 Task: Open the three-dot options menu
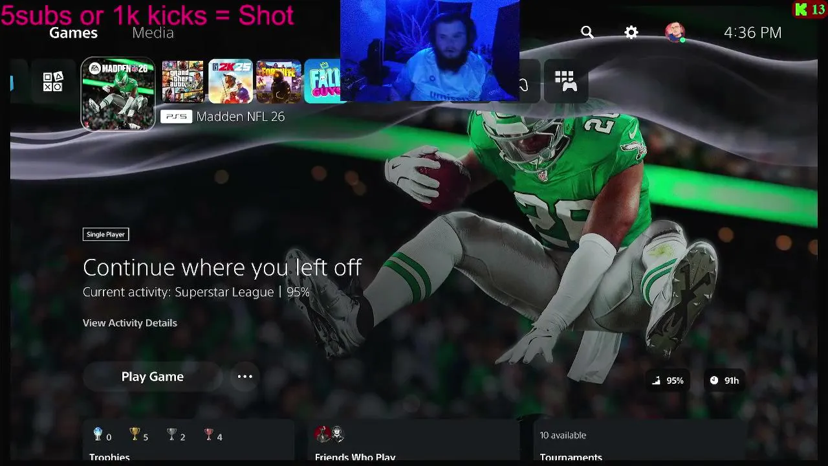[x=245, y=377]
